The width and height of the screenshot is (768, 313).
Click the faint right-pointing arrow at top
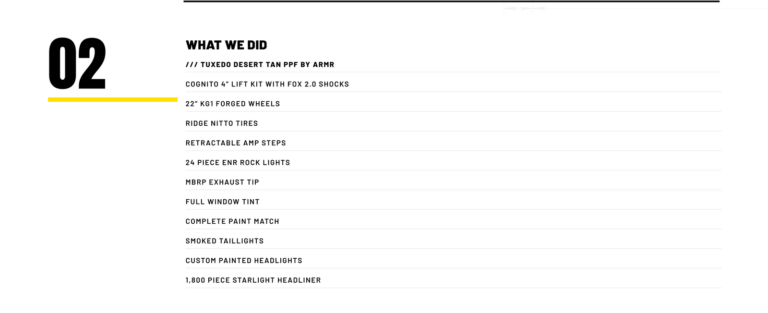point(526,8)
